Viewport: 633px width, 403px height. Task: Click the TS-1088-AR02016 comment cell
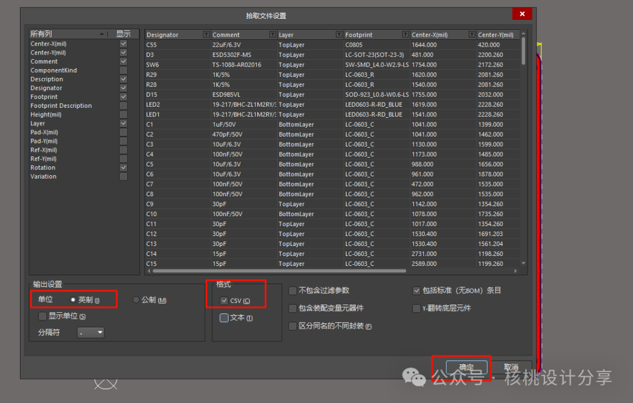[x=244, y=64]
